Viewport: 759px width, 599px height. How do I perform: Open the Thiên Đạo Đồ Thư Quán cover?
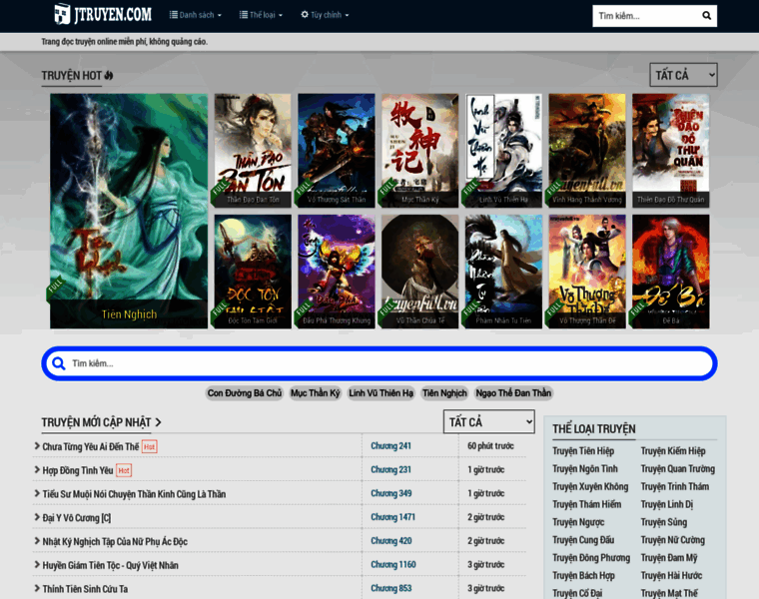click(x=671, y=151)
